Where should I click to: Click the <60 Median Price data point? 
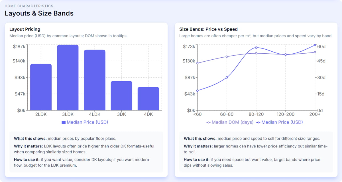197,90
